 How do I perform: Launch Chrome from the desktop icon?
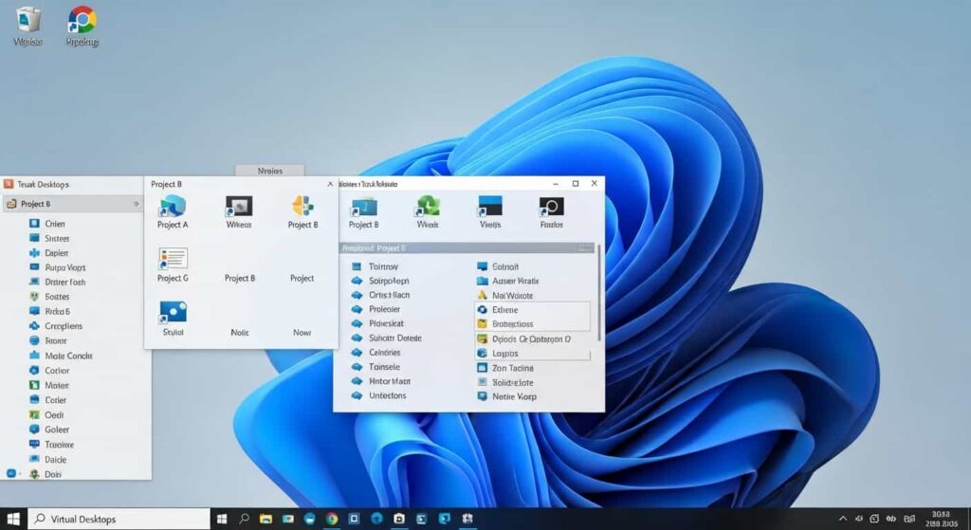pos(82,20)
